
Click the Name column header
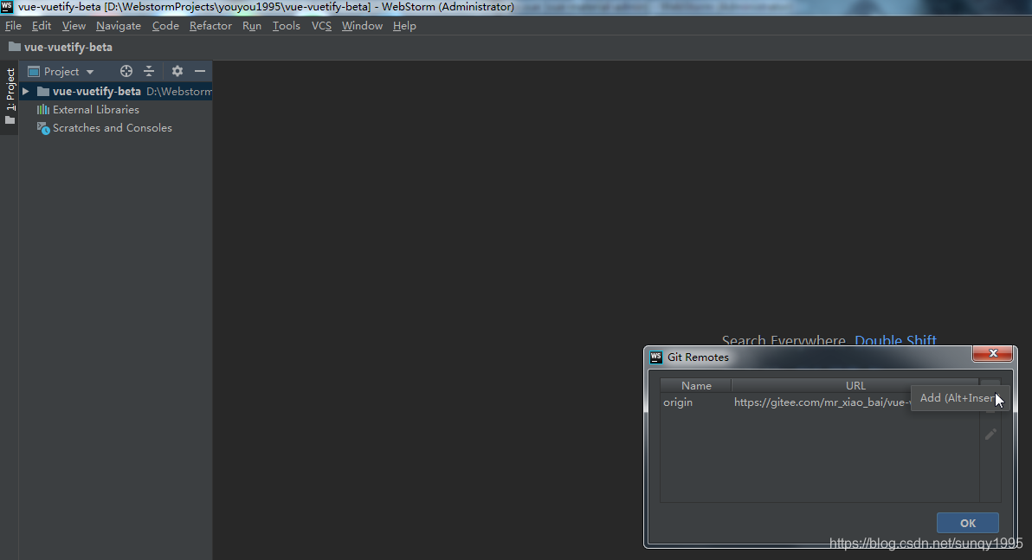696,386
